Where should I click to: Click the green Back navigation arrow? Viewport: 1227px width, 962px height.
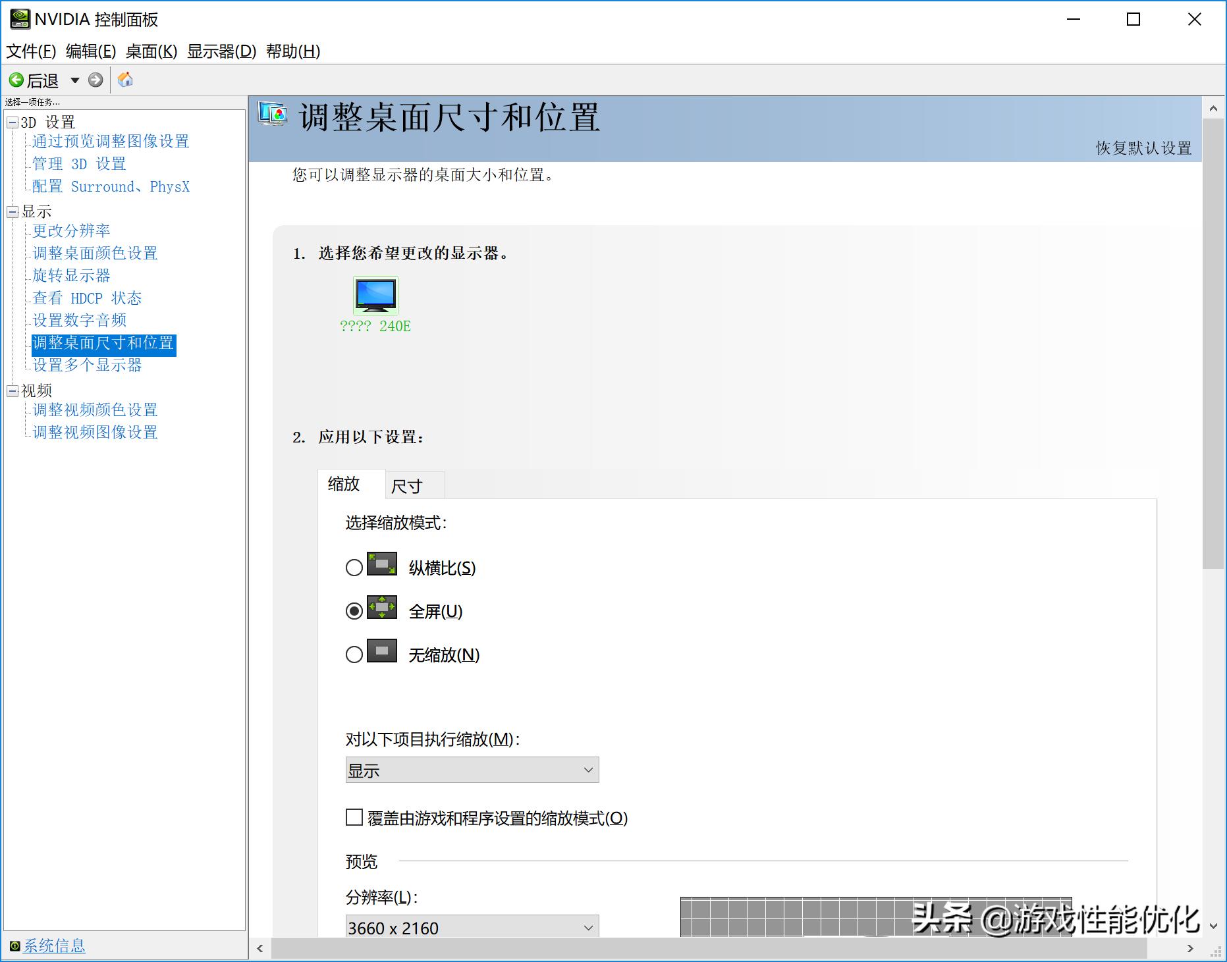click(17, 80)
